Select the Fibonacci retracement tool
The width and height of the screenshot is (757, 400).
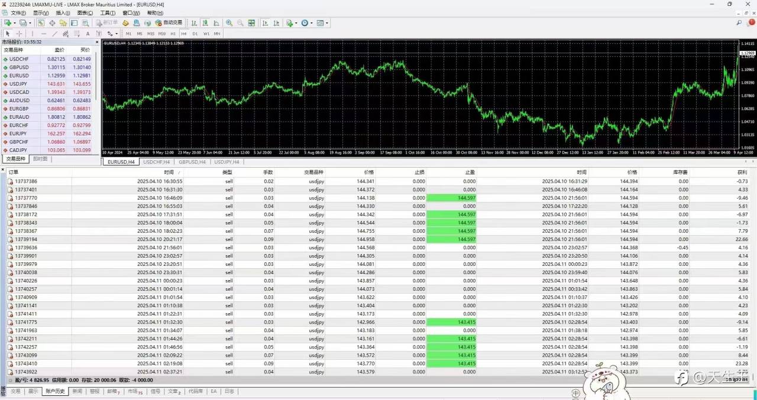pyautogui.click(x=76, y=34)
